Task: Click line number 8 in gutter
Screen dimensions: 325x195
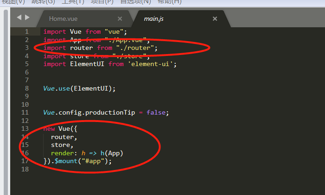Action: [27, 88]
